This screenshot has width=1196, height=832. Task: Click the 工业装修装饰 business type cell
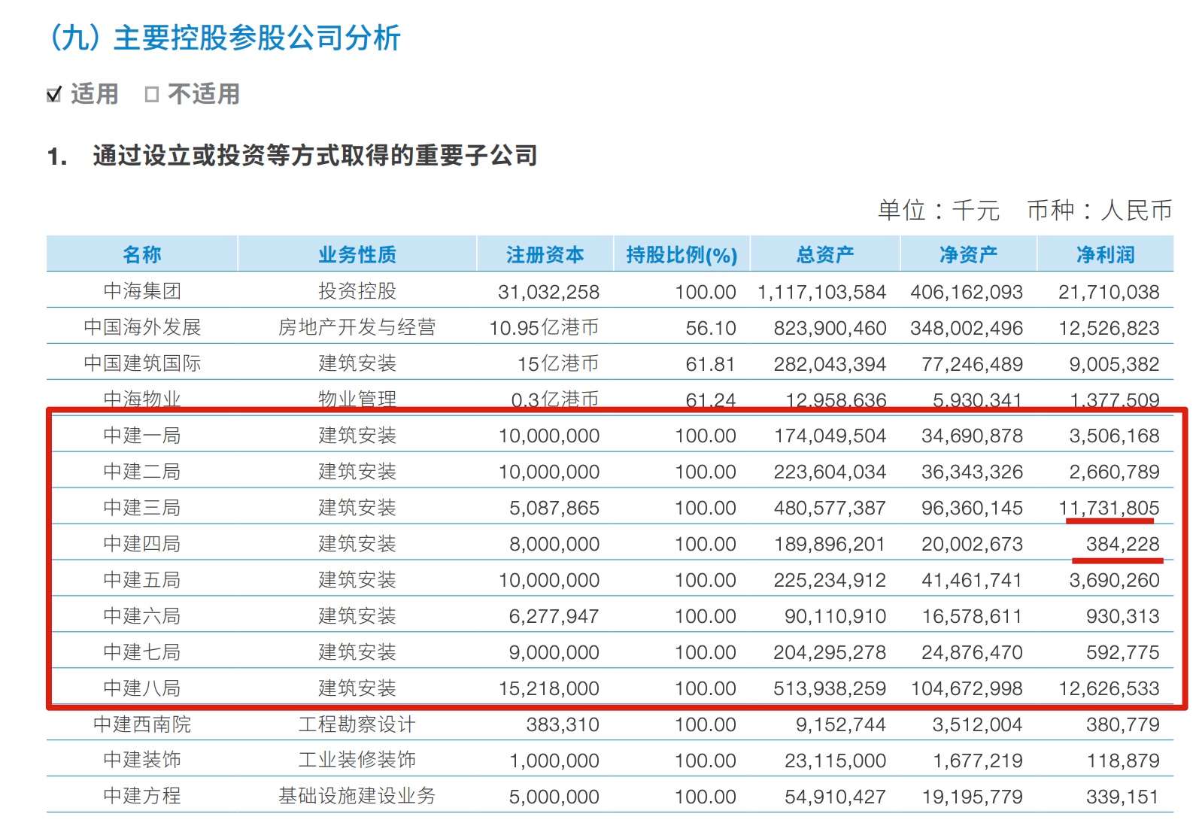(x=357, y=760)
